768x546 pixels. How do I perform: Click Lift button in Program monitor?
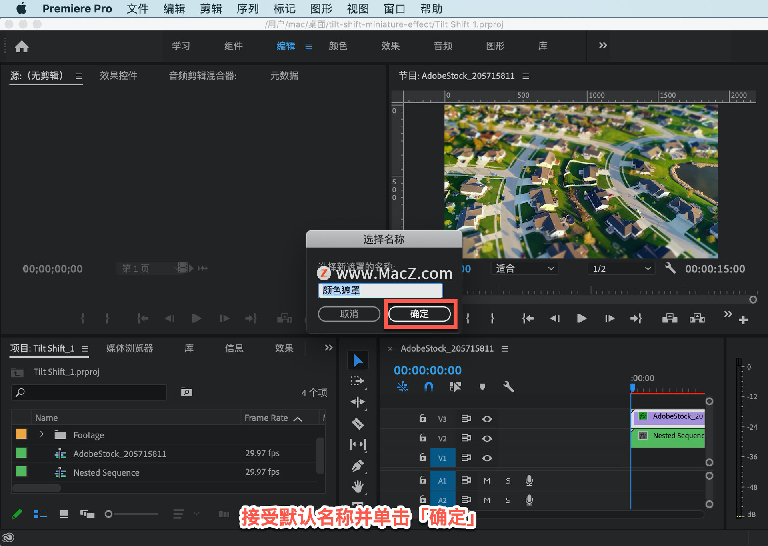(670, 318)
